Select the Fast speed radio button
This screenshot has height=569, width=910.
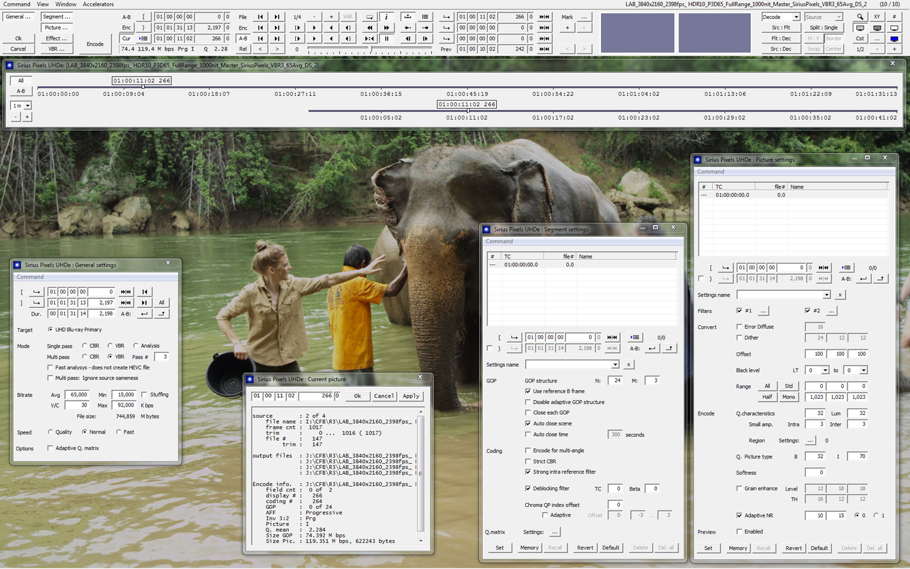[118, 432]
